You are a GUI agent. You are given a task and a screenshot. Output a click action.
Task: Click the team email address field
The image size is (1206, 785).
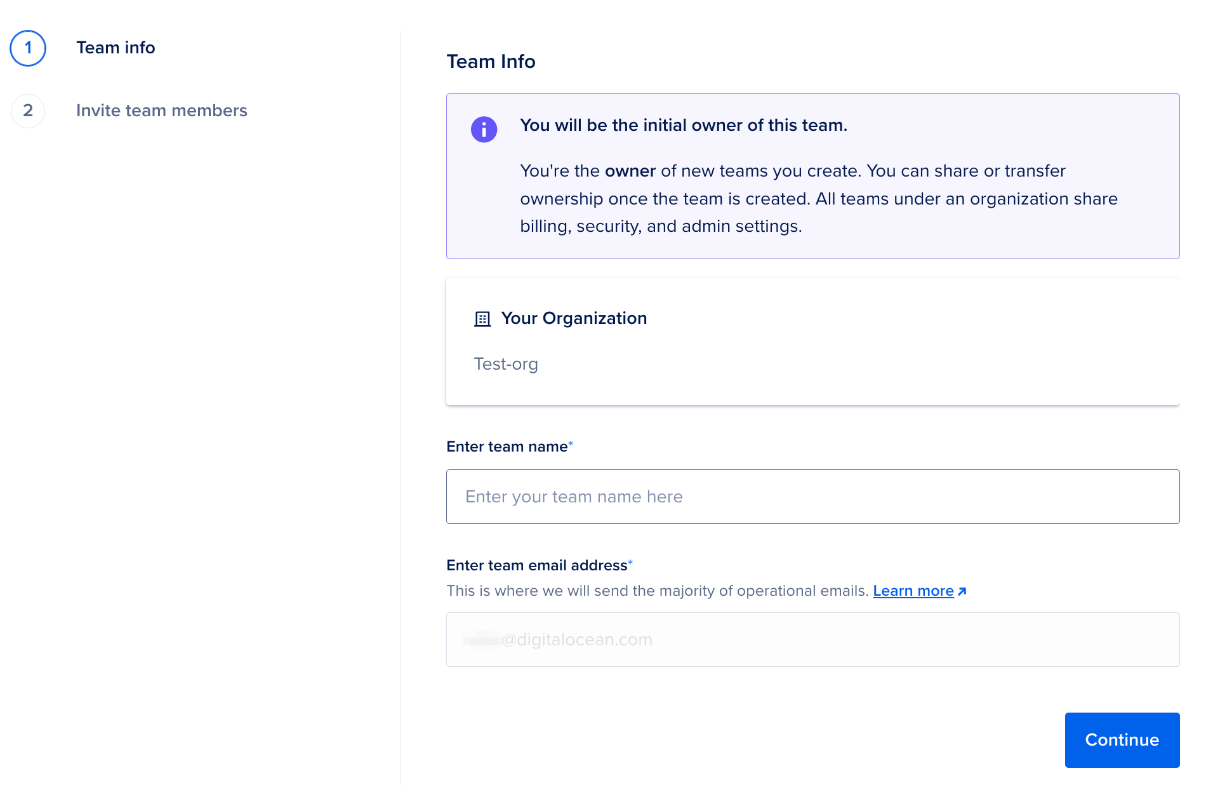(812, 640)
